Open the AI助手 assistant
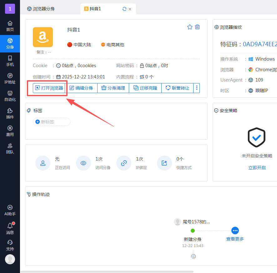 10,210
